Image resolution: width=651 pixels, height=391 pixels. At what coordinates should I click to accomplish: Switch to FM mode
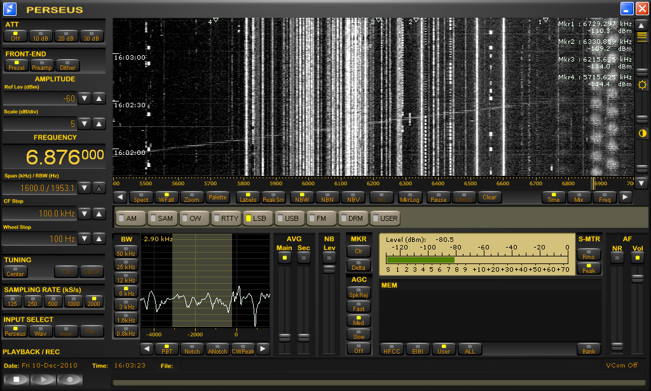click(x=320, y=218)
